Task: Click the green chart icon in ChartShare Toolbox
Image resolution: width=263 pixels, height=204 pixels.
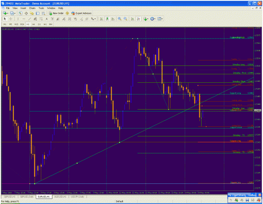Action: coord(236,200)
